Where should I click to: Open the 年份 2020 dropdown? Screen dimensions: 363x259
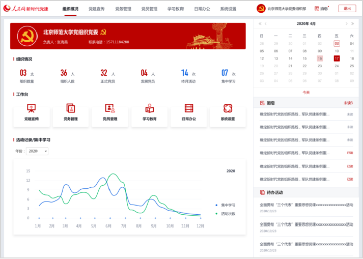[37, 151]
